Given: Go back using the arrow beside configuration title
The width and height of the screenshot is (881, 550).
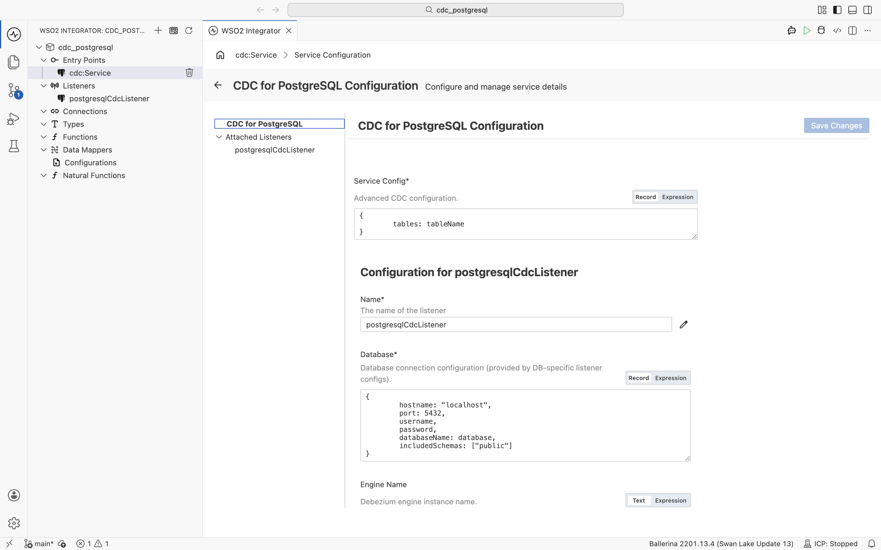Looking at the screenshot, I should (x=218, y=85).
